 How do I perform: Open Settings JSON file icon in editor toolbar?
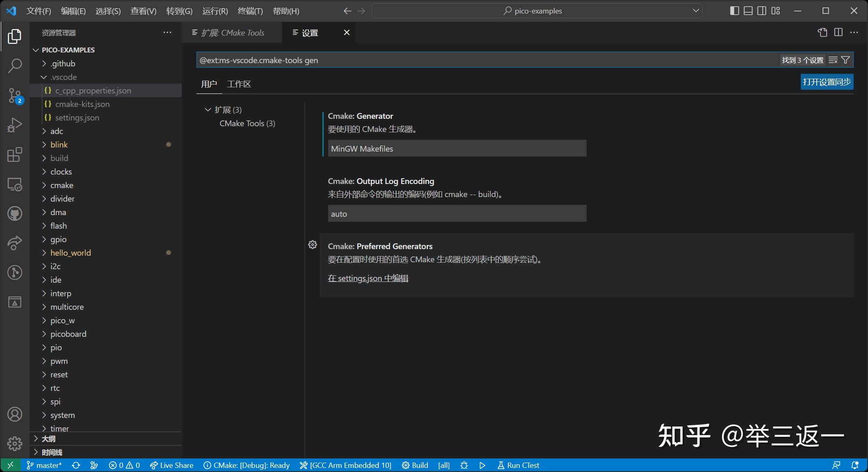pos(822,33)
